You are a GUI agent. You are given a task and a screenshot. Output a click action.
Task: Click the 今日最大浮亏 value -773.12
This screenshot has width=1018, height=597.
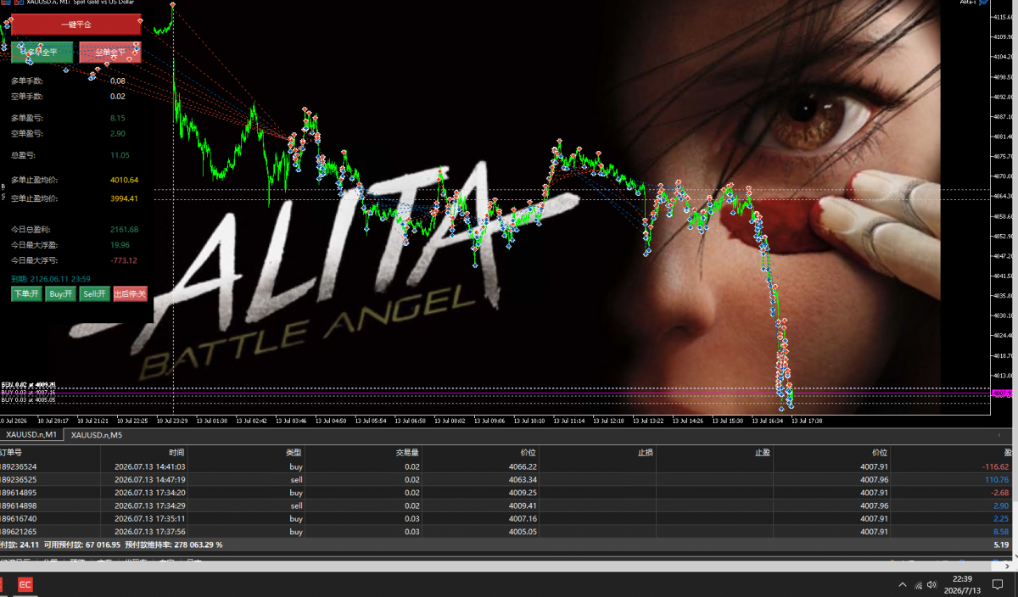coord(124,260)
